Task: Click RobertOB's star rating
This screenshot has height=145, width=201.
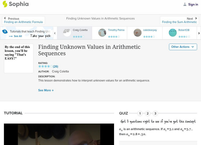Action: (184, 37)
